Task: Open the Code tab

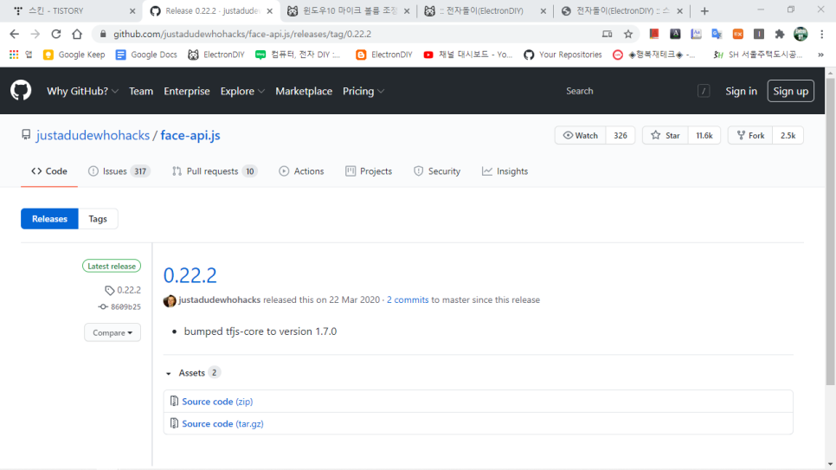Action: click(x=49, y=171)
